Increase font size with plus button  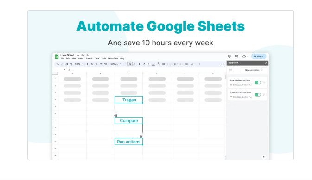(134, 64)
